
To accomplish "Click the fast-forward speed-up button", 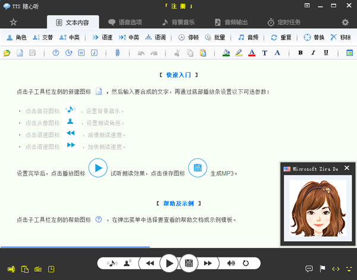I will [x=208, y=263].
